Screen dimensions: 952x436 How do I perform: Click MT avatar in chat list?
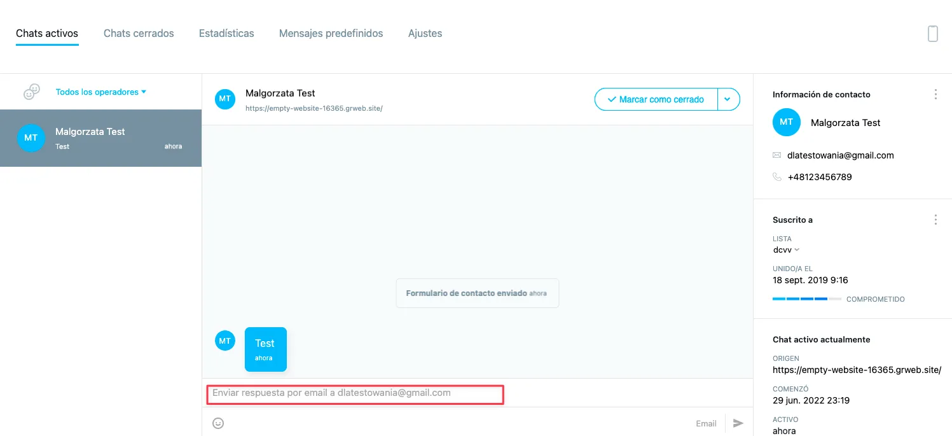tap(31, 138)
